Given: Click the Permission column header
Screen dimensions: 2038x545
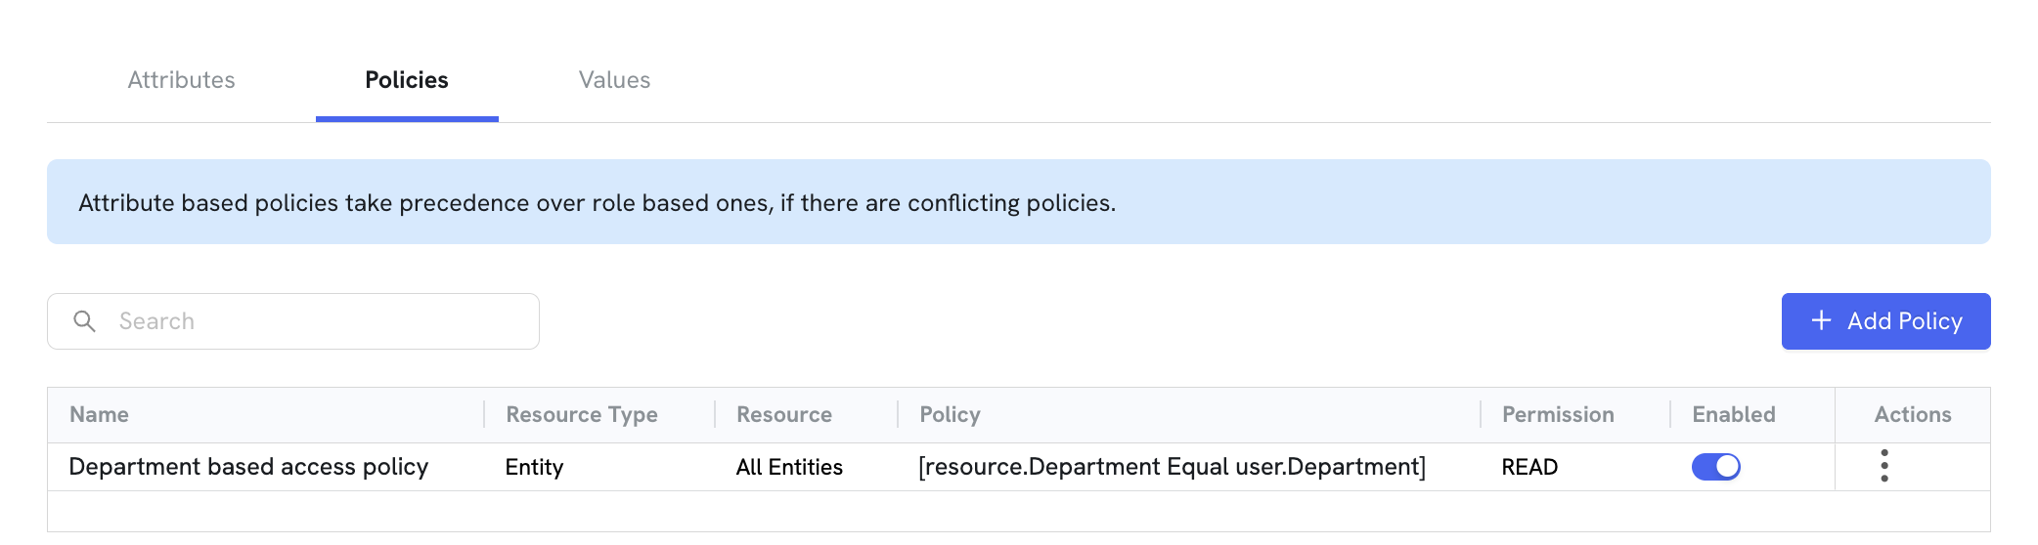Looking at the screenshot, I should (1558, 414).
